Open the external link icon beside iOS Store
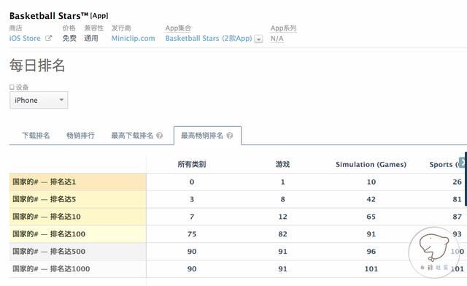The height and width of the screenshot is (286, 467). pos(48,38)
